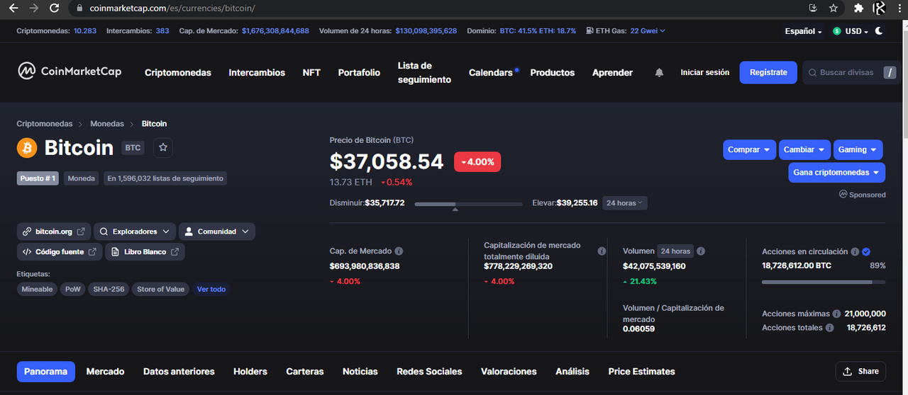
Task: Click blue verified checkmark near Acciones en circulación
Action: 866,251
